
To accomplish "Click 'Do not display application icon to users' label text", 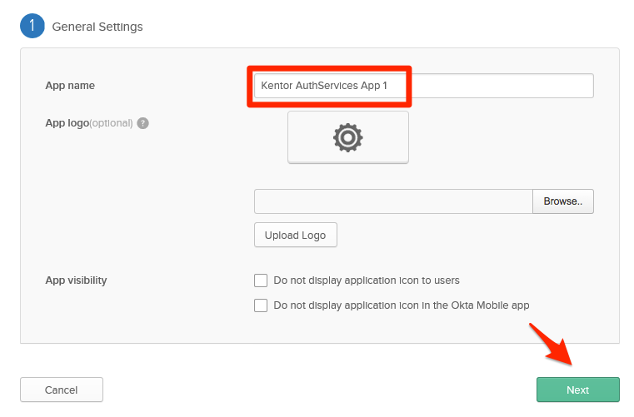I will [367, 280].
